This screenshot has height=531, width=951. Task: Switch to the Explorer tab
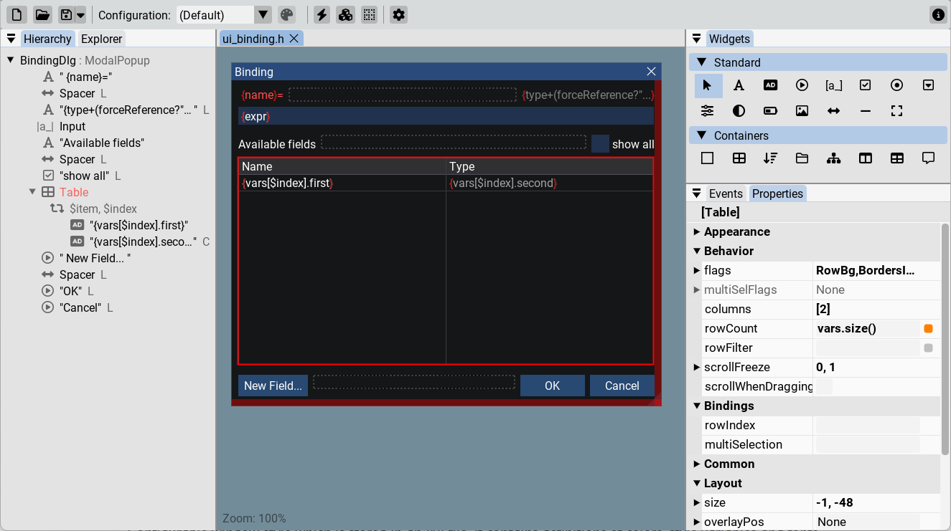[x=101, y=39]
